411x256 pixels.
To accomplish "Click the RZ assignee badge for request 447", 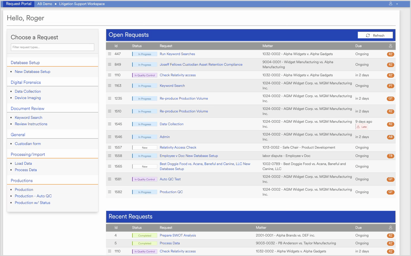I will tap(390, 54).
